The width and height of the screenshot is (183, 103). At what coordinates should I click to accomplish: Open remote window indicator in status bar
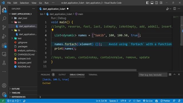3,101
